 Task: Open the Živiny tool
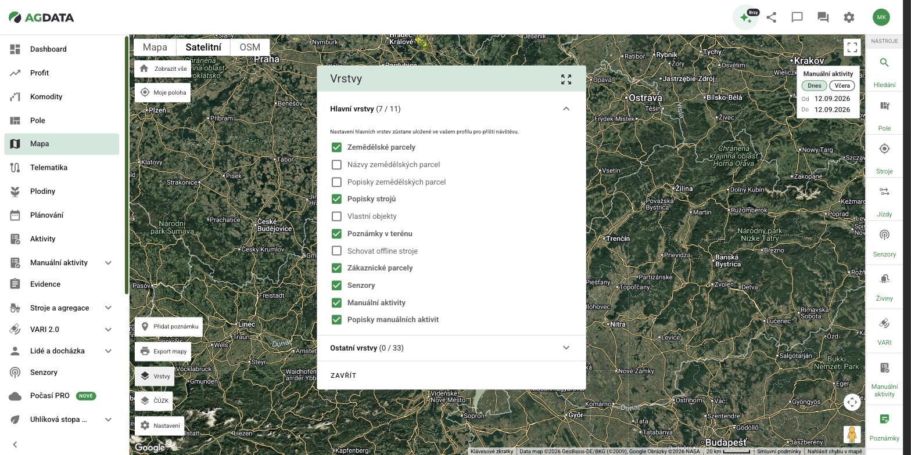click(884, 286)
